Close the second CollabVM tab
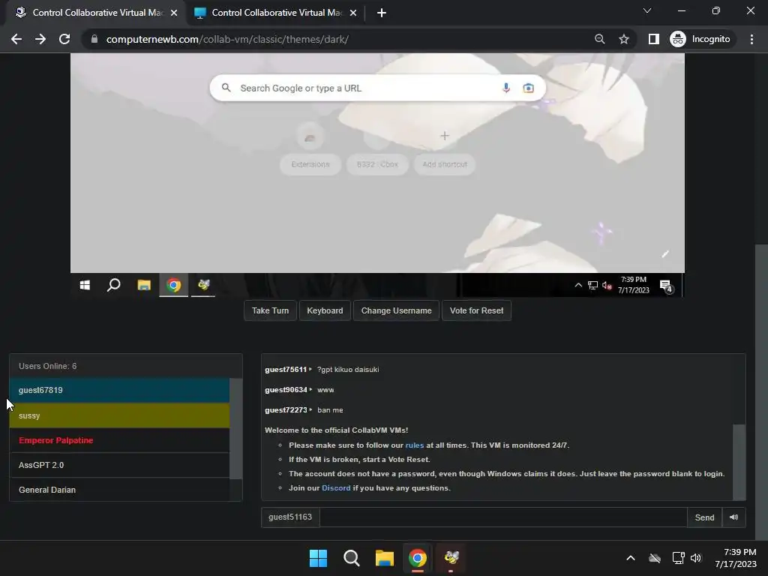 tap(353, 13)
